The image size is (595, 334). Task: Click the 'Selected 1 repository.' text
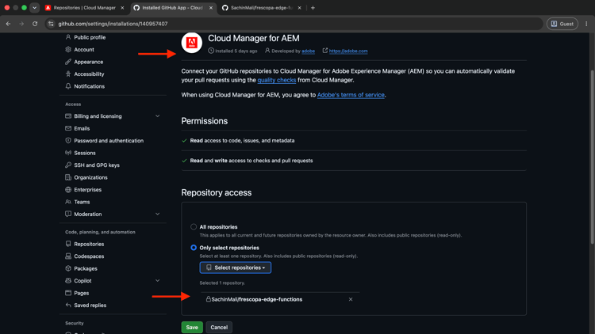click(x=222, y=283)
